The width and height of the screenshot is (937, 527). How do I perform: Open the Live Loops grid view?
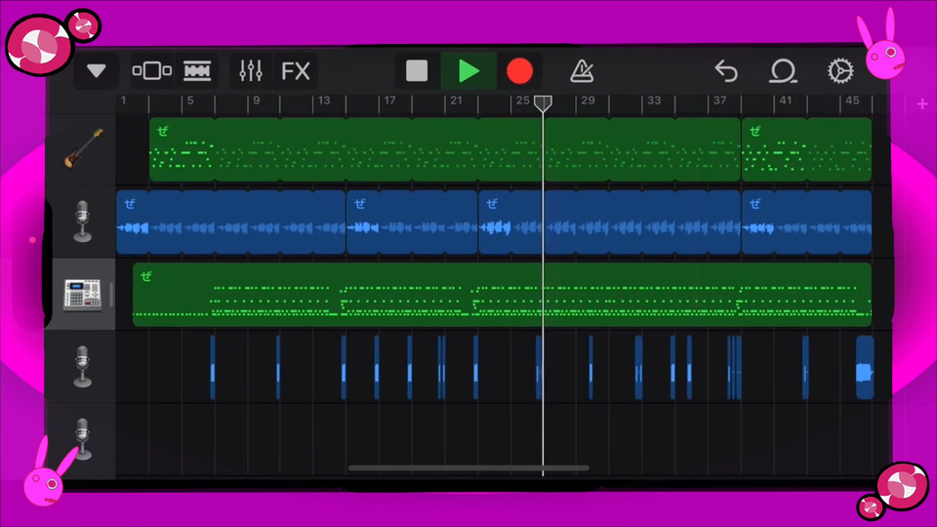tap(197, 71)
